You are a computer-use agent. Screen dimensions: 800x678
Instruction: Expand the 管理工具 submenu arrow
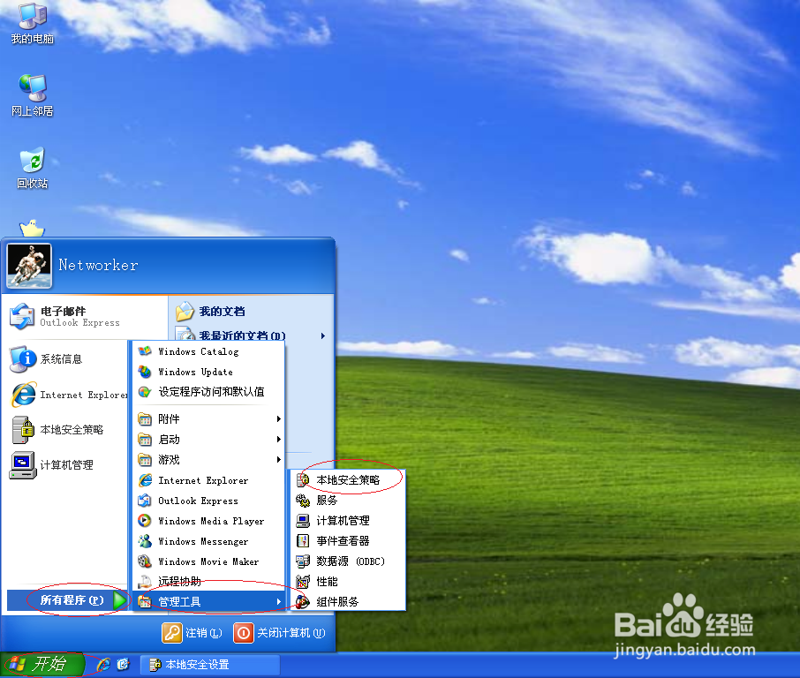(278, 601)
